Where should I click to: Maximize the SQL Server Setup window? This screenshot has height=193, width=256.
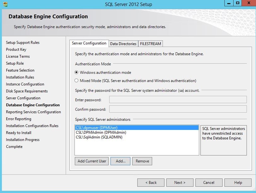coord(238,3)
